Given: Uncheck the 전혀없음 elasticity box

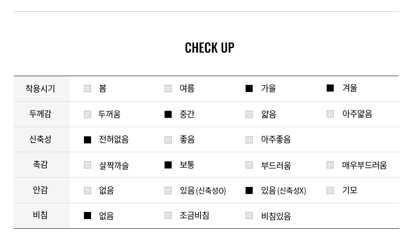Looking at the screenshot, I should click(x=88, y=140).
